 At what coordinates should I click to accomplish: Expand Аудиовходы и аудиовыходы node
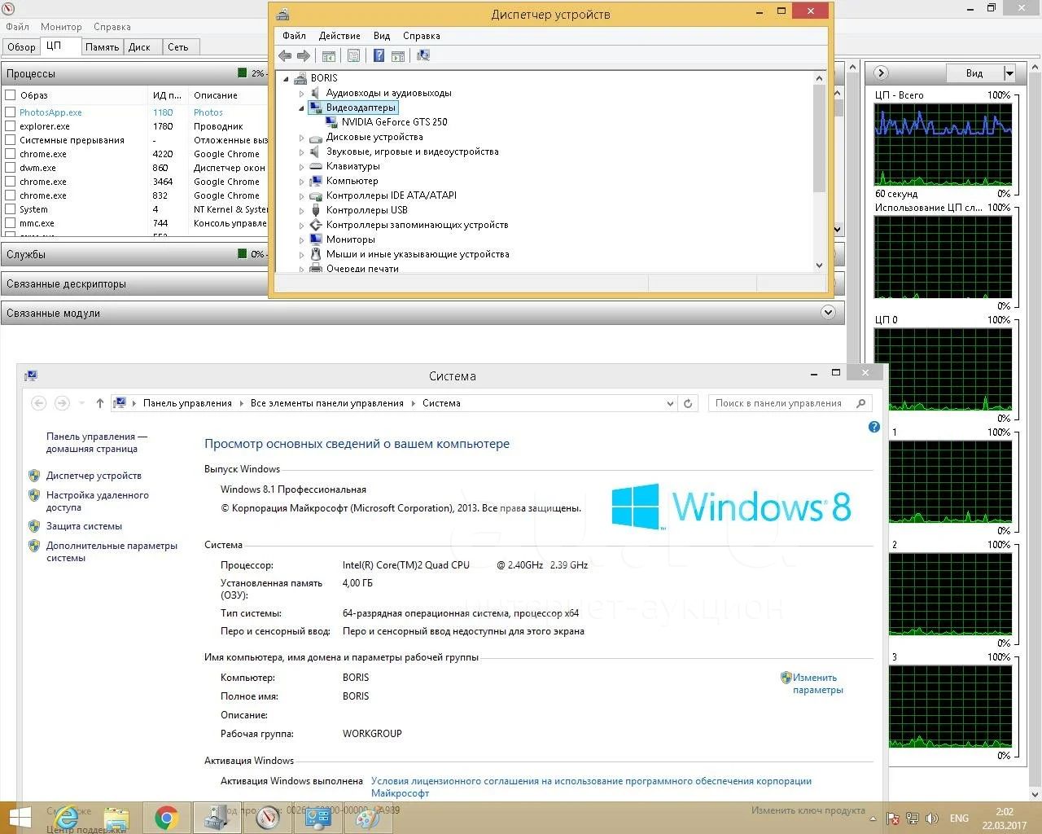pos(301,93)
